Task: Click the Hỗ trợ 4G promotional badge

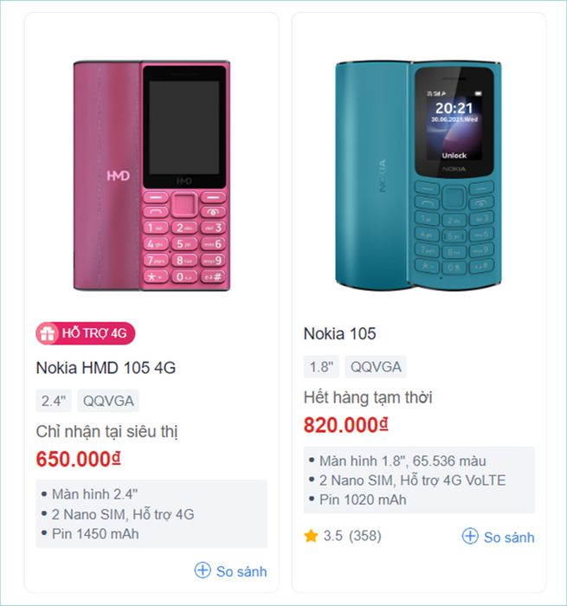Action: [86, 333]
